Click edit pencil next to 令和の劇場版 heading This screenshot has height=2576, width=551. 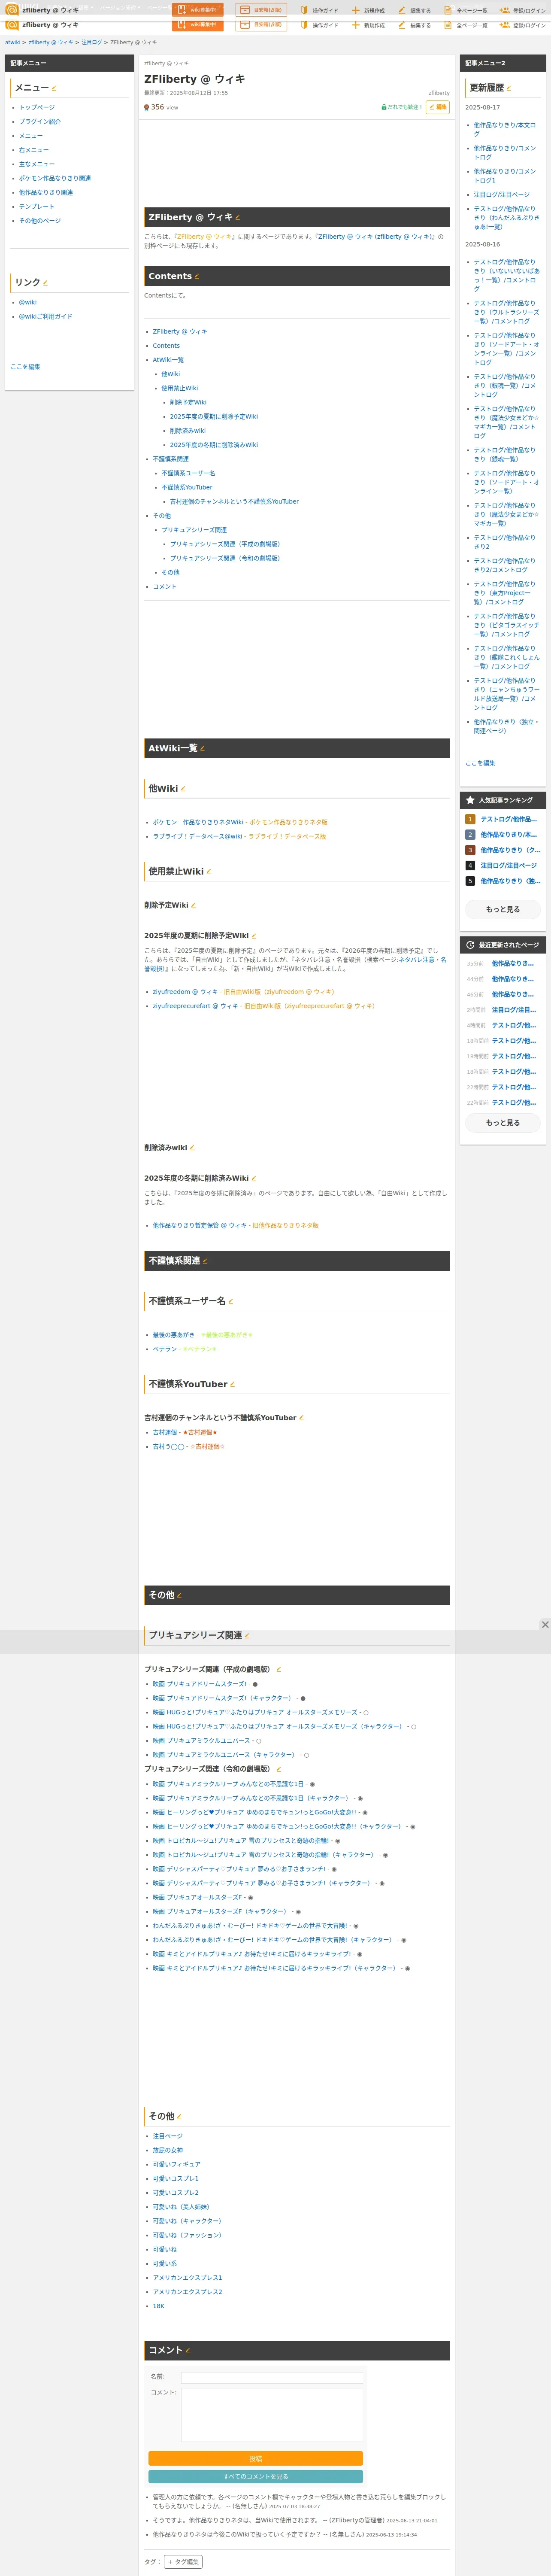279,1769
